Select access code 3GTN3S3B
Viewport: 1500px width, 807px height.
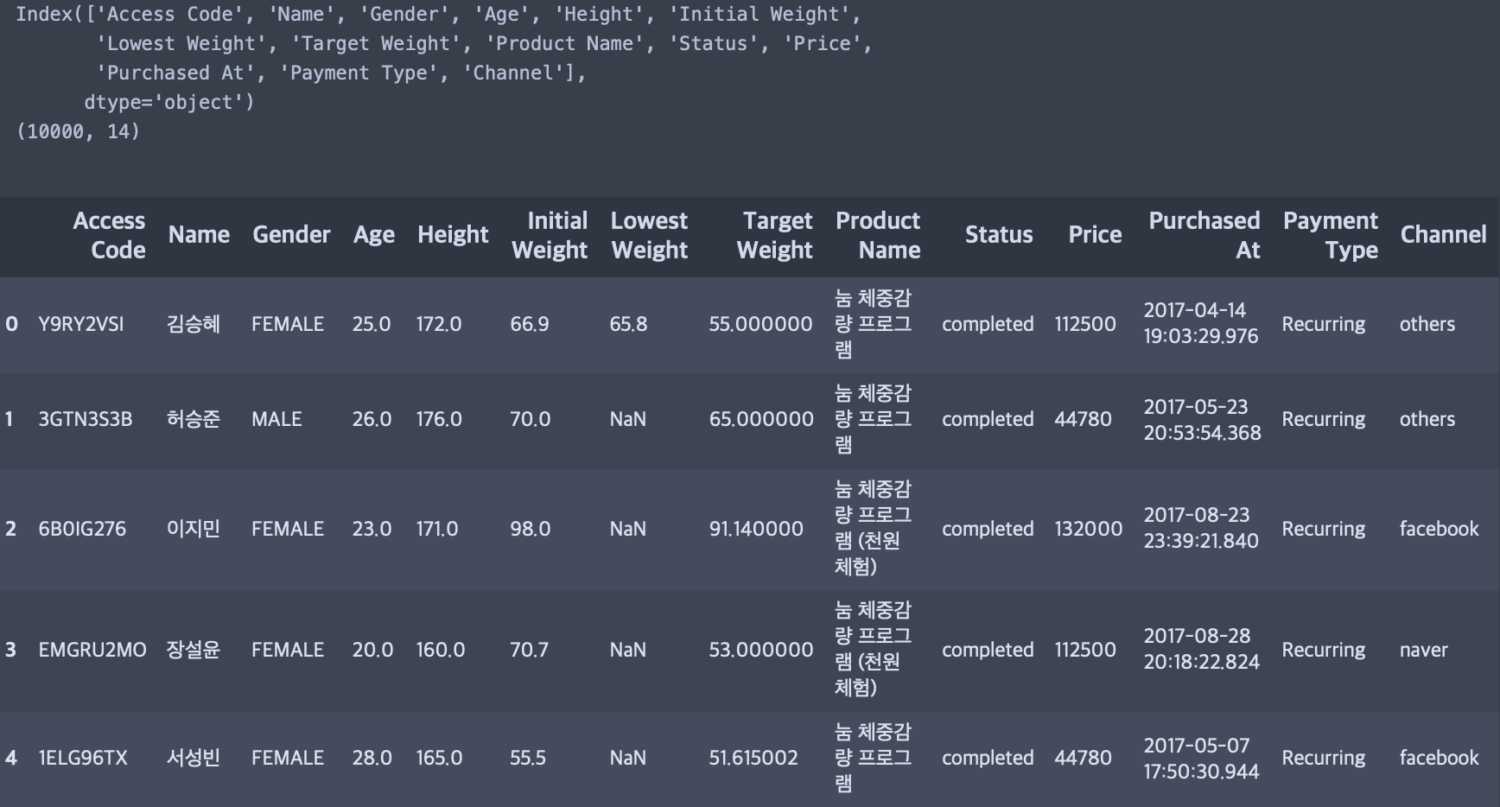(x=86, y=419)
